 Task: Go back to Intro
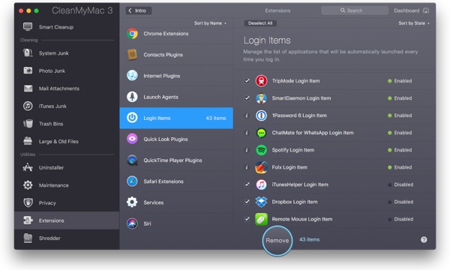pyautogui.click(x=139, y=10)
